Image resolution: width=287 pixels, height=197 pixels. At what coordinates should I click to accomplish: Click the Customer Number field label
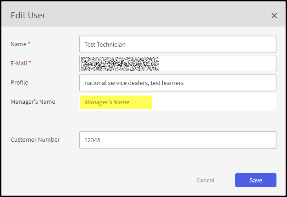pyautogui.click(x=35, y=139)
